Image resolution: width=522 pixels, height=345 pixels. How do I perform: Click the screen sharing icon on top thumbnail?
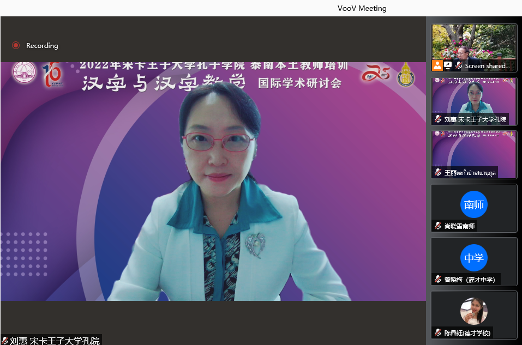click(x=448, y=65)
